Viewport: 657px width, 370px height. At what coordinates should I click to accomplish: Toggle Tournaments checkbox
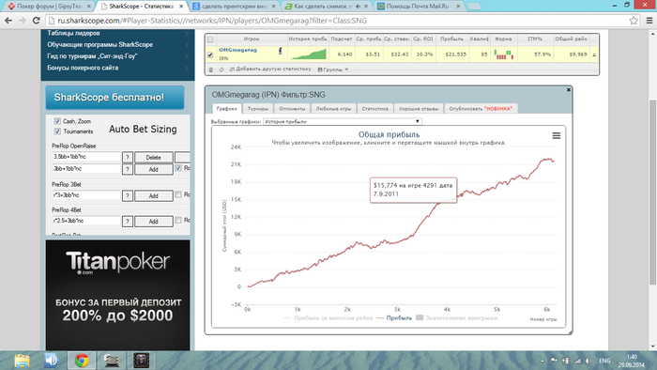(x=57, y=131)
